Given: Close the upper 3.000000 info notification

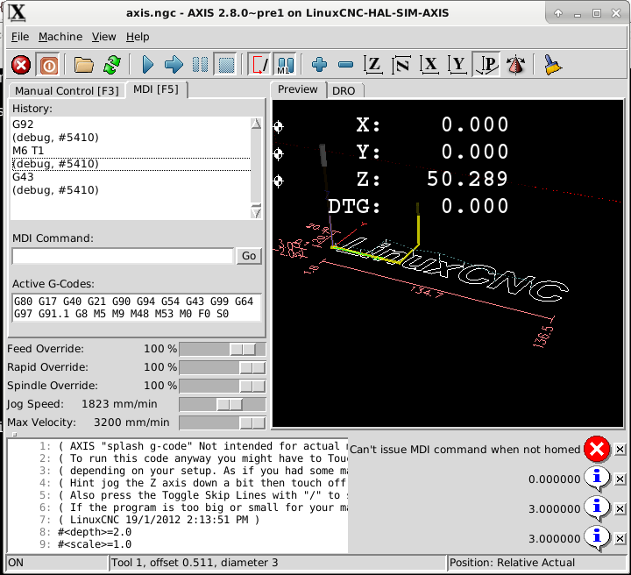Looking at the screenshot, I should [620, 509].
